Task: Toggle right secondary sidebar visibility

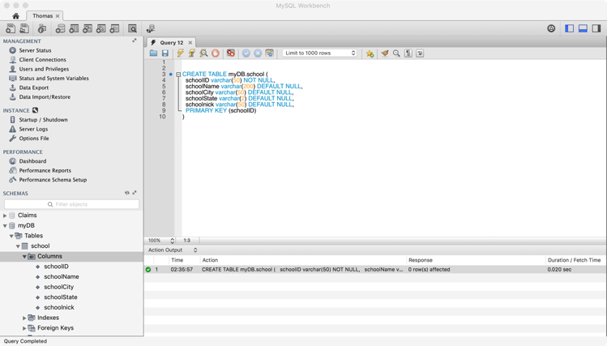Action: 596,28
